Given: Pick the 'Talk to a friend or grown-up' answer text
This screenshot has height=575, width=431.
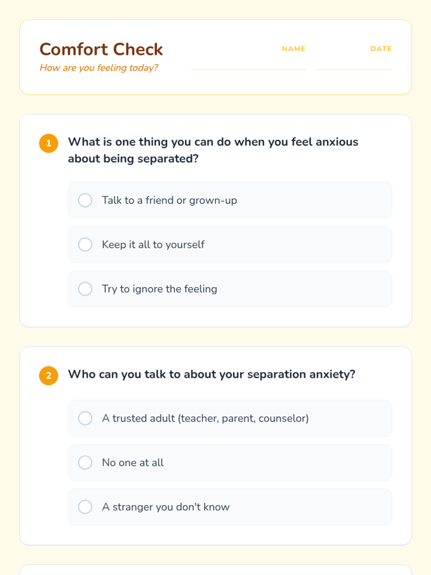Looking at the screenshot, I should coord(170,200).
